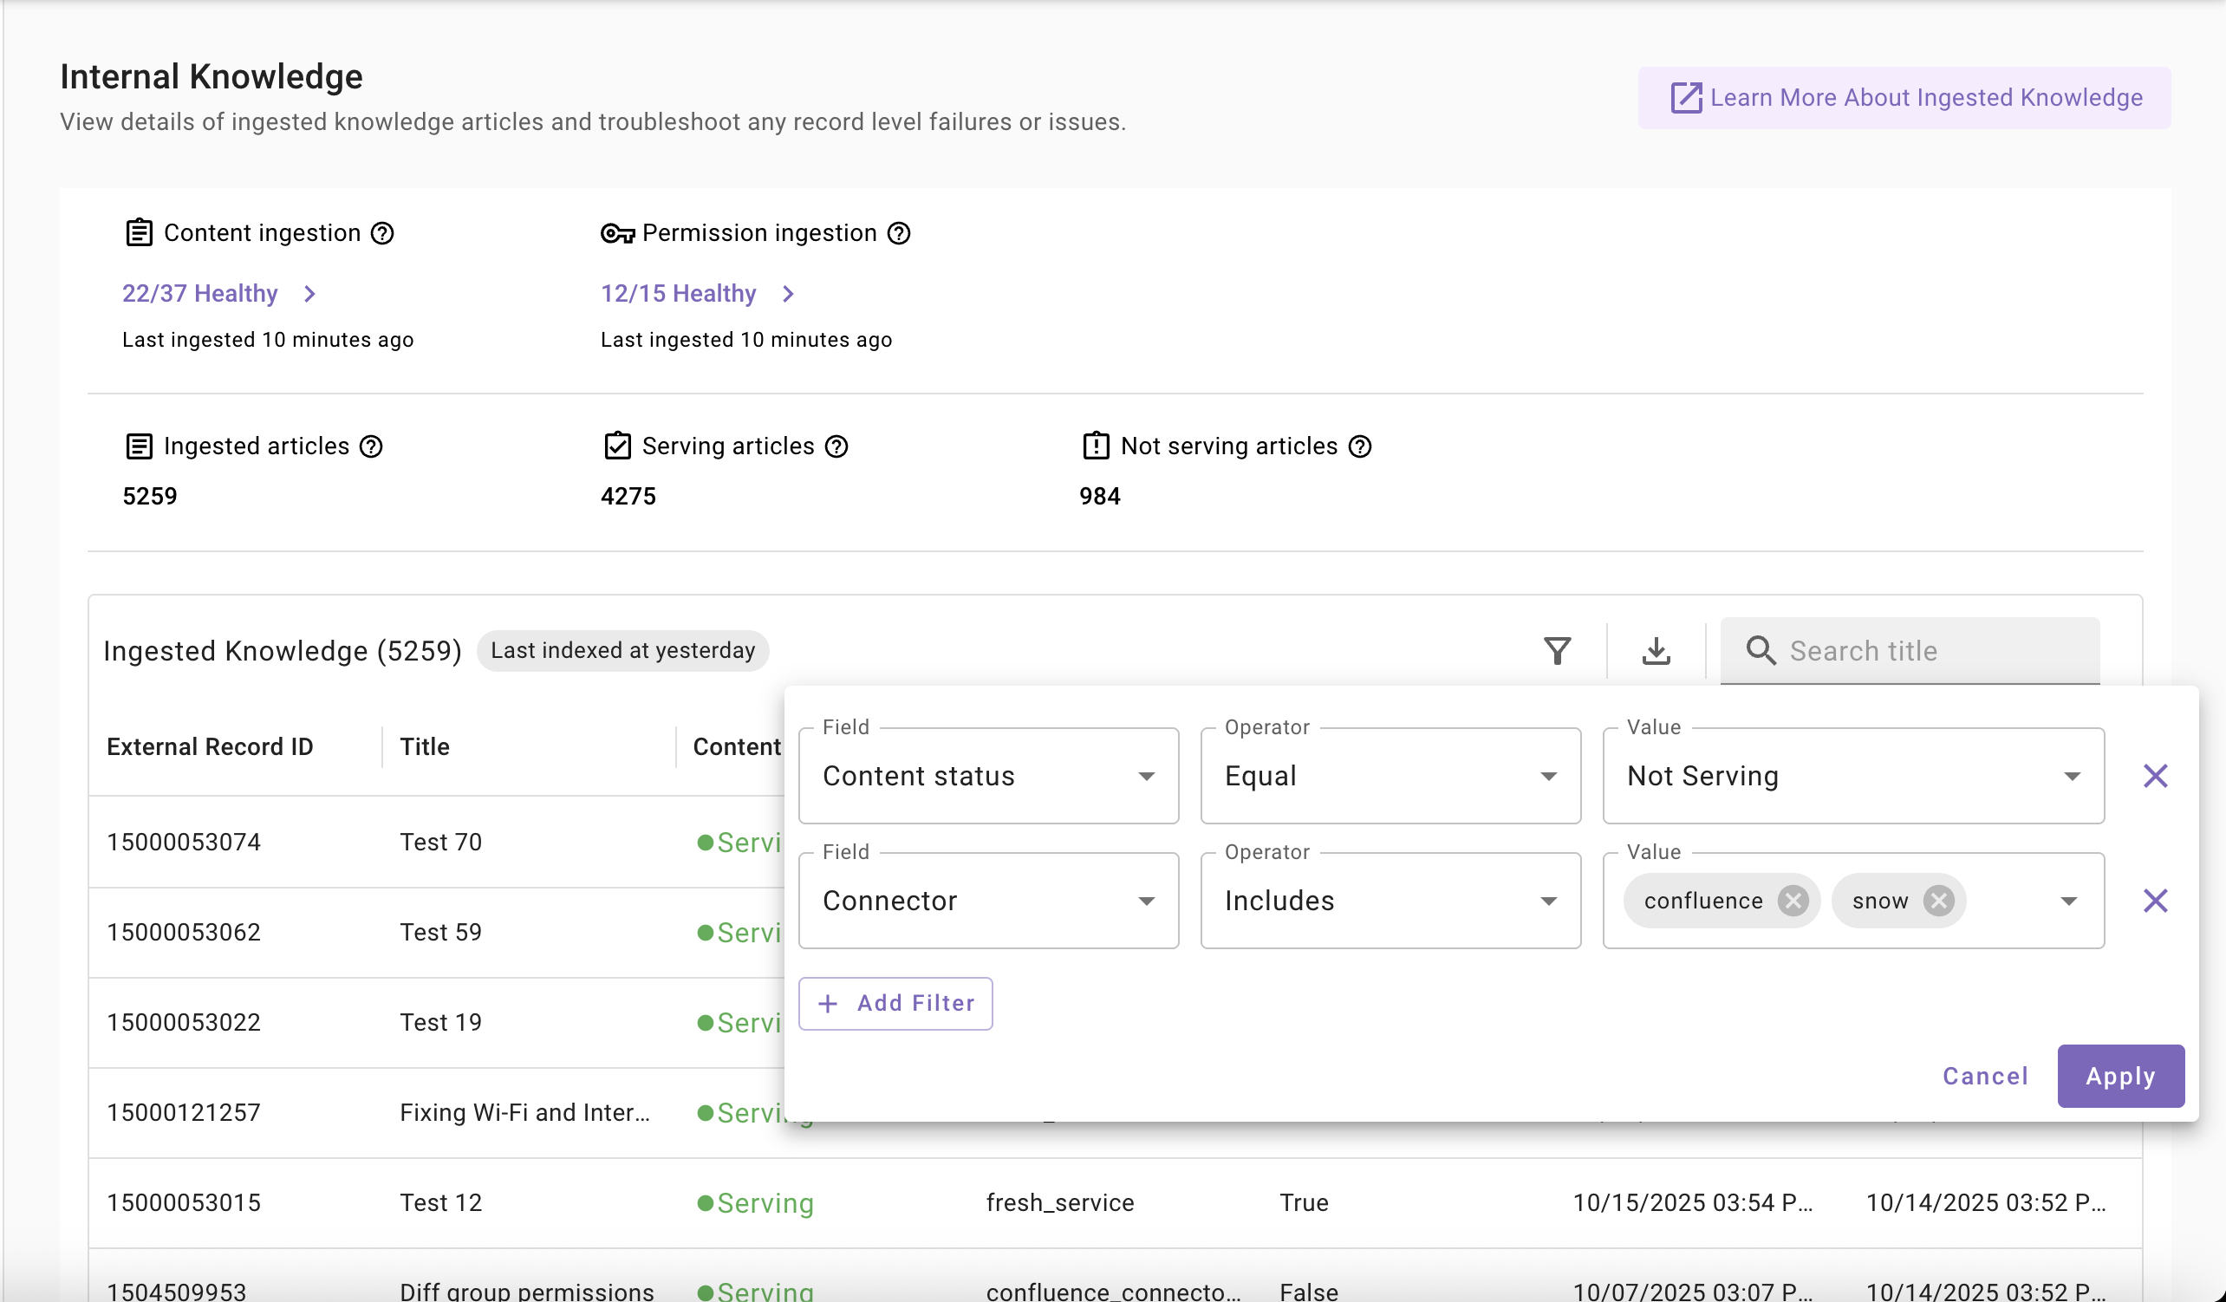Click Content ingestion help question icon
This screenshot has height=1302, width=2226.
pyautogui.click(x=381, y=233)
